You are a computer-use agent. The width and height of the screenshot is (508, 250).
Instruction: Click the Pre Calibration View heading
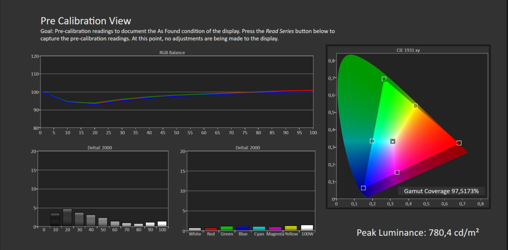pyautogui.click(x=86, y=21)
